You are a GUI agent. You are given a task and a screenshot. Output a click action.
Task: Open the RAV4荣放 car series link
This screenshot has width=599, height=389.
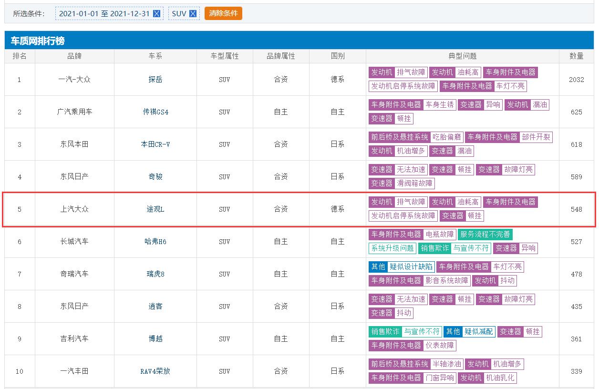click(155, 371)
